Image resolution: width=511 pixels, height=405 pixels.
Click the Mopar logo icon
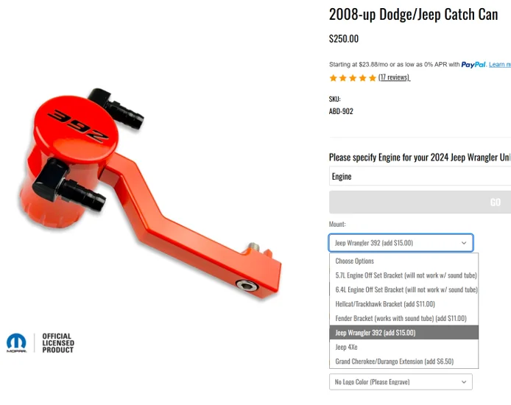pyautogui.click(x=16, y=342)
